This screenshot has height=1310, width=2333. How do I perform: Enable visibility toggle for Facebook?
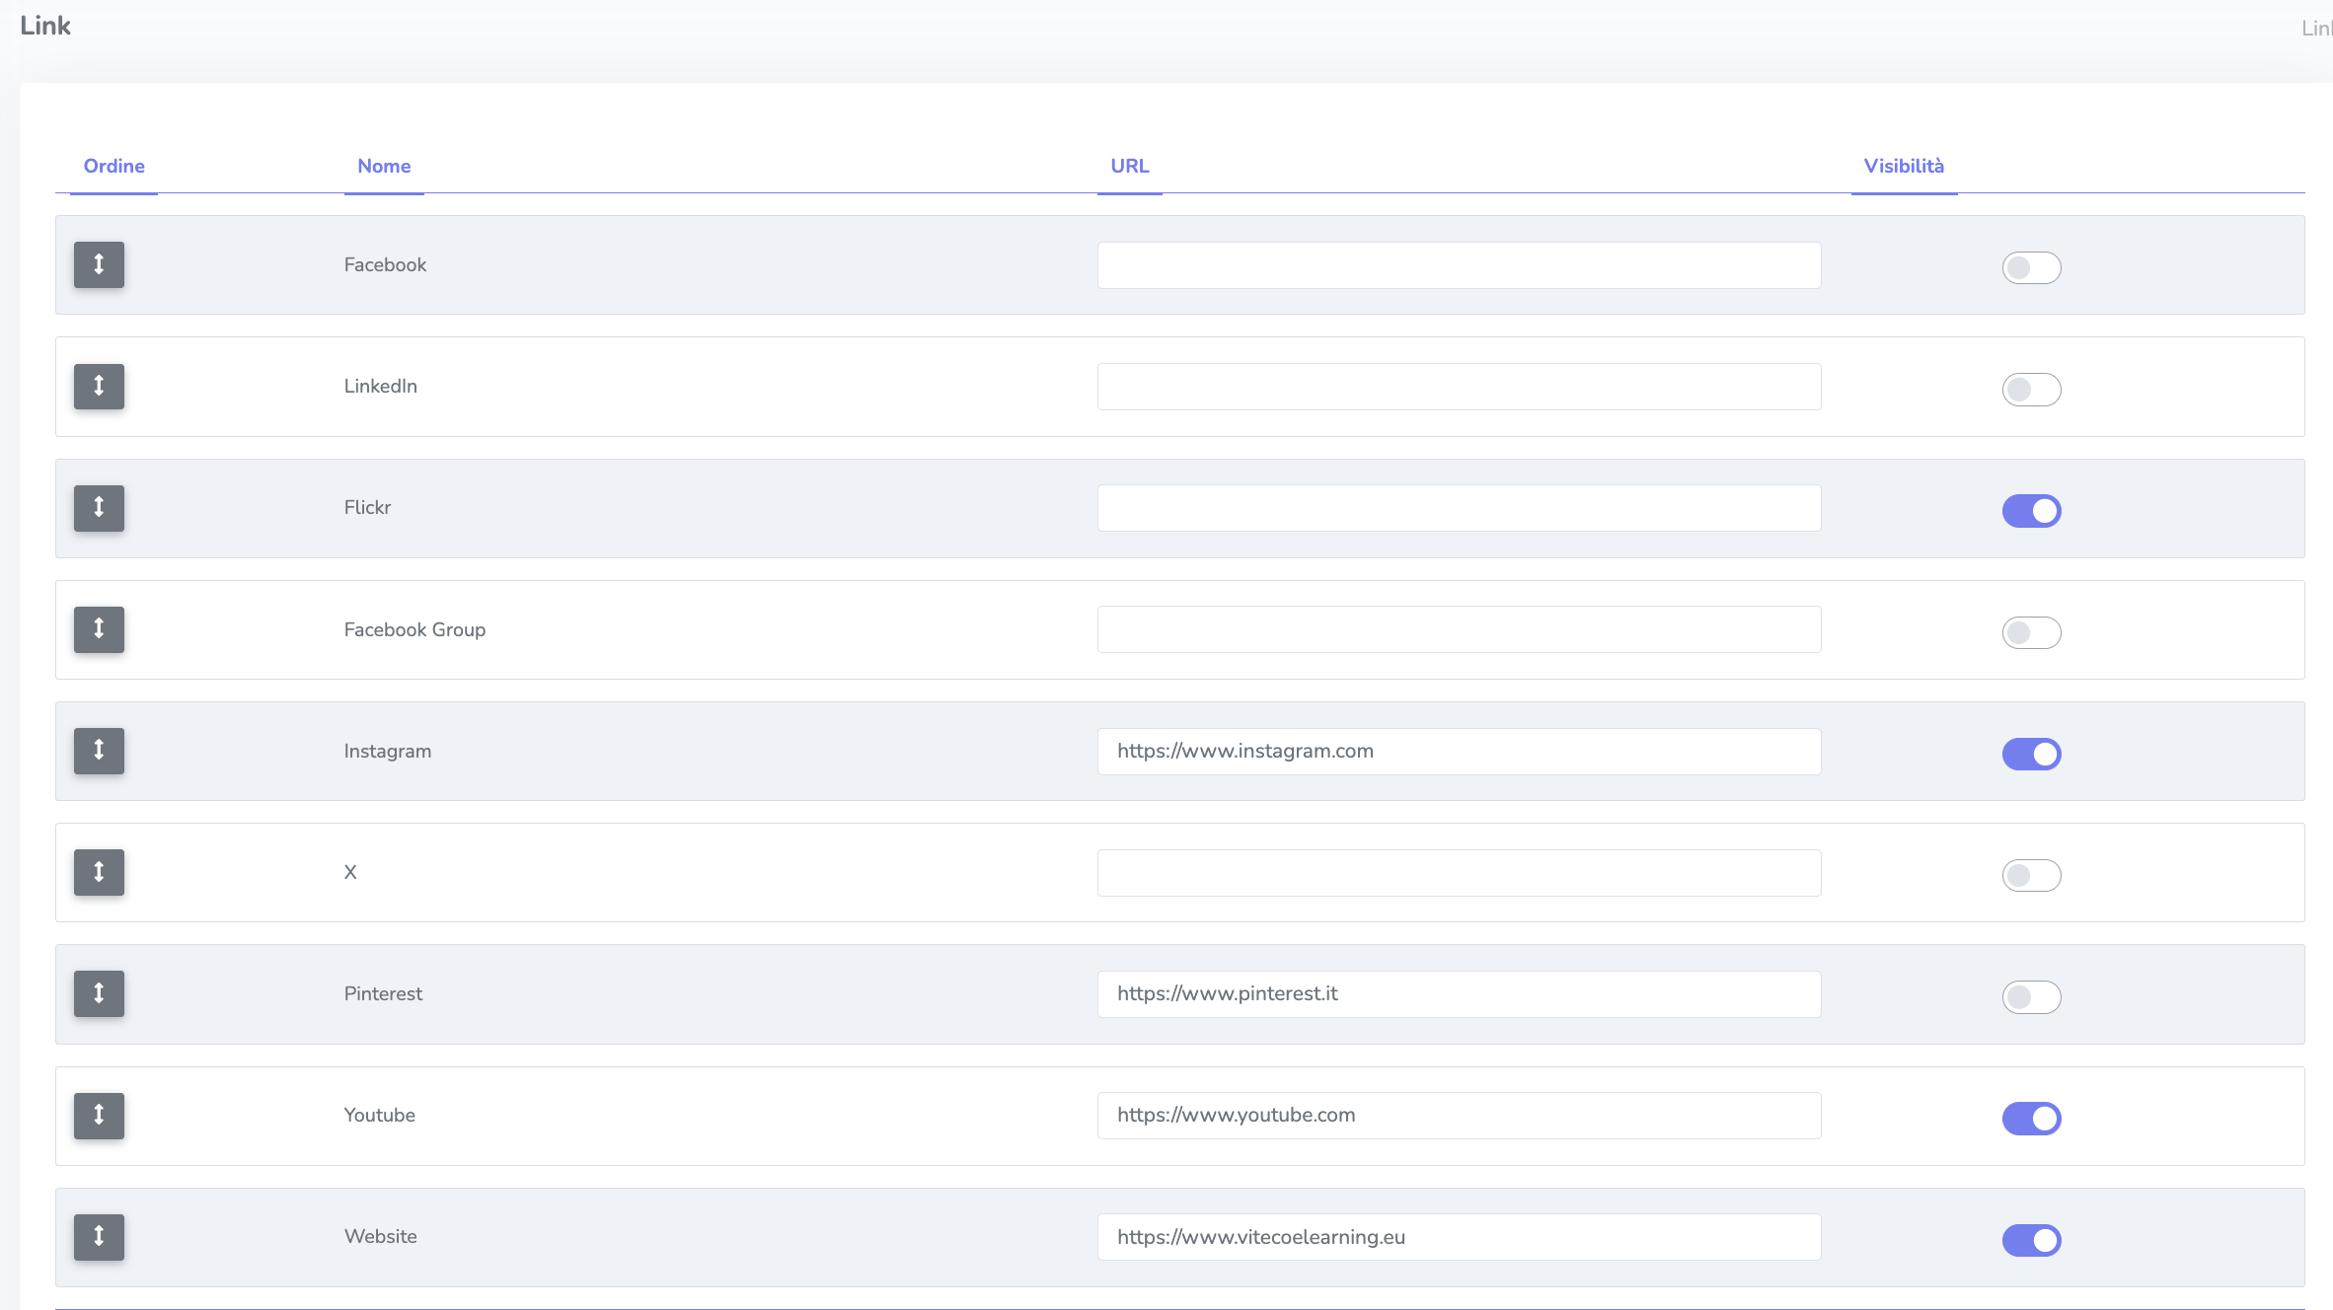coord(2031,267)
